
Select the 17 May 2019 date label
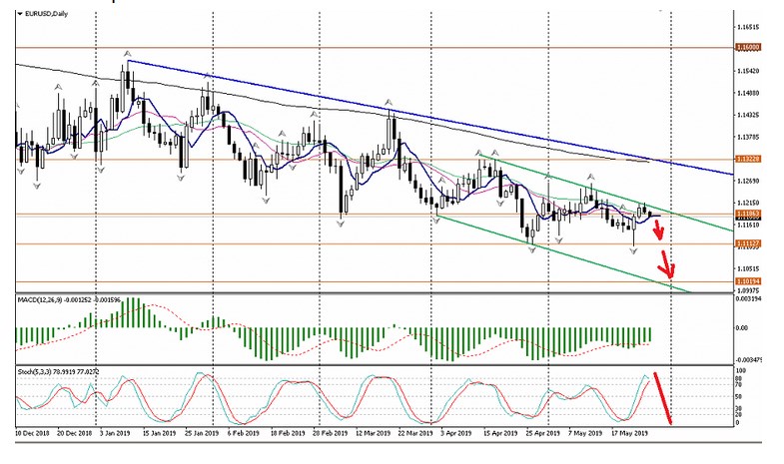click(625, 435)
